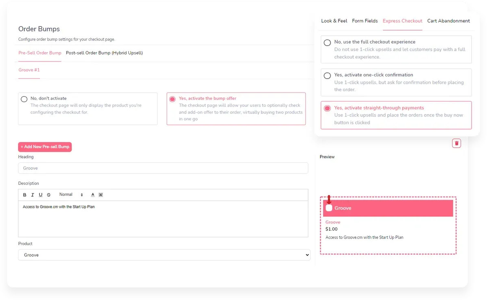This screenshot has height=300, width=487.
Task: Switch to the Look & Feel tab
Action: pyautogui.click(x=334, y=21)
